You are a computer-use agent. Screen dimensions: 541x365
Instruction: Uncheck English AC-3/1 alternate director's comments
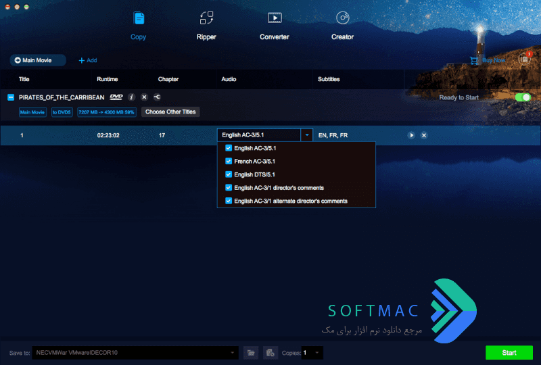click(229, 201)
